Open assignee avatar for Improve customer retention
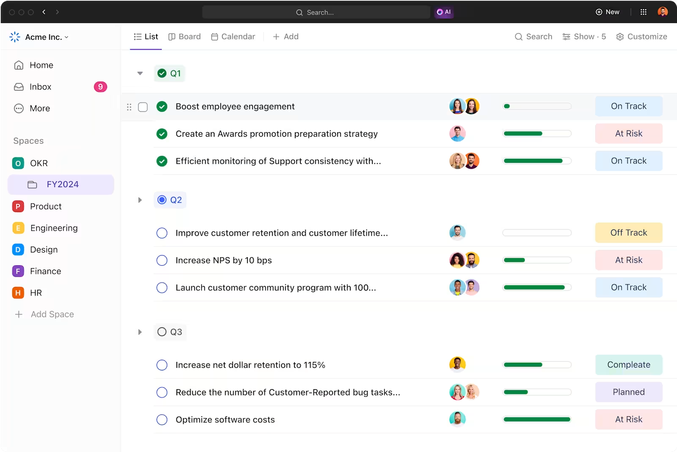This screenshot has width=677, height=452. pos(457,232)
